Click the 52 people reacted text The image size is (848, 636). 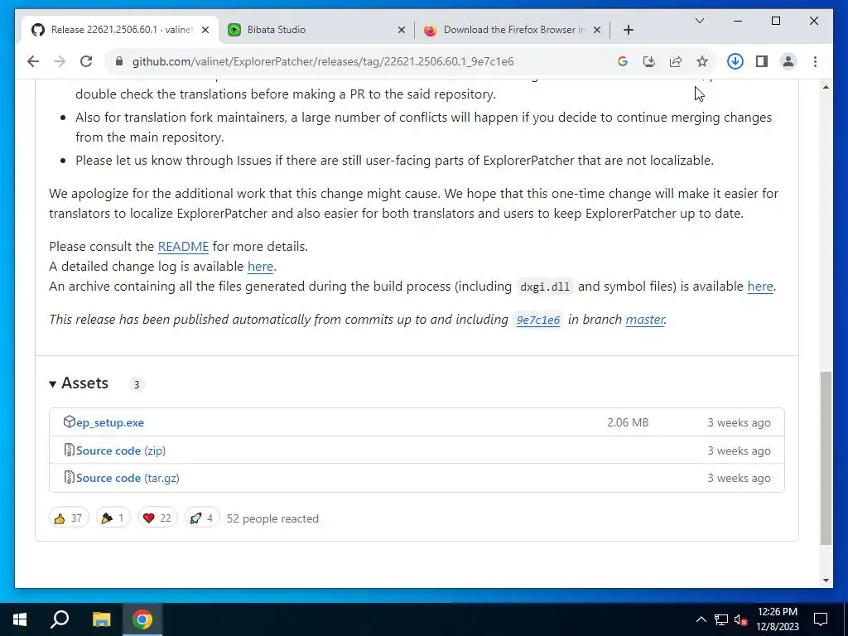pos(272,518)
